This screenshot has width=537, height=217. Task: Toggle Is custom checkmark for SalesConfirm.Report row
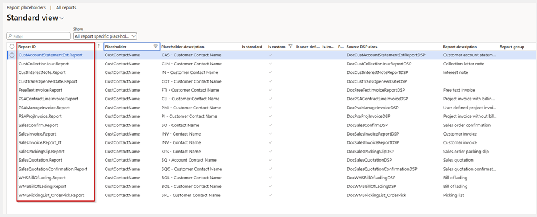(271, 125)
